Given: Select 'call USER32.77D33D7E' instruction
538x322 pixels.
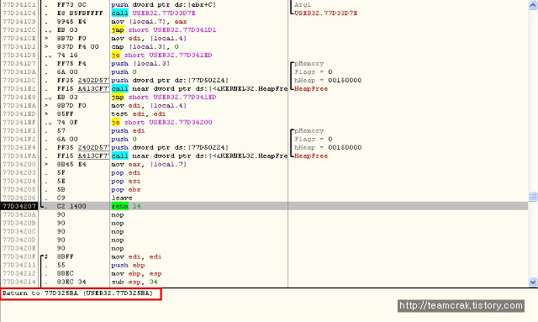Looking at the screenshot, I should [x=153, y=13].
